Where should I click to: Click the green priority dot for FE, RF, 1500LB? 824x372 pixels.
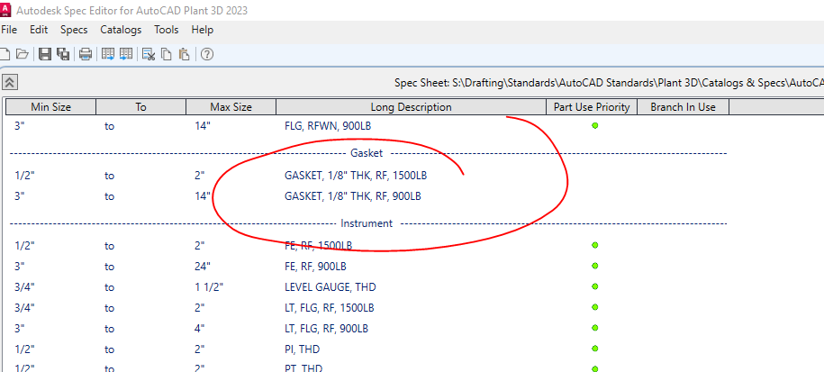(x=595, y=245)
